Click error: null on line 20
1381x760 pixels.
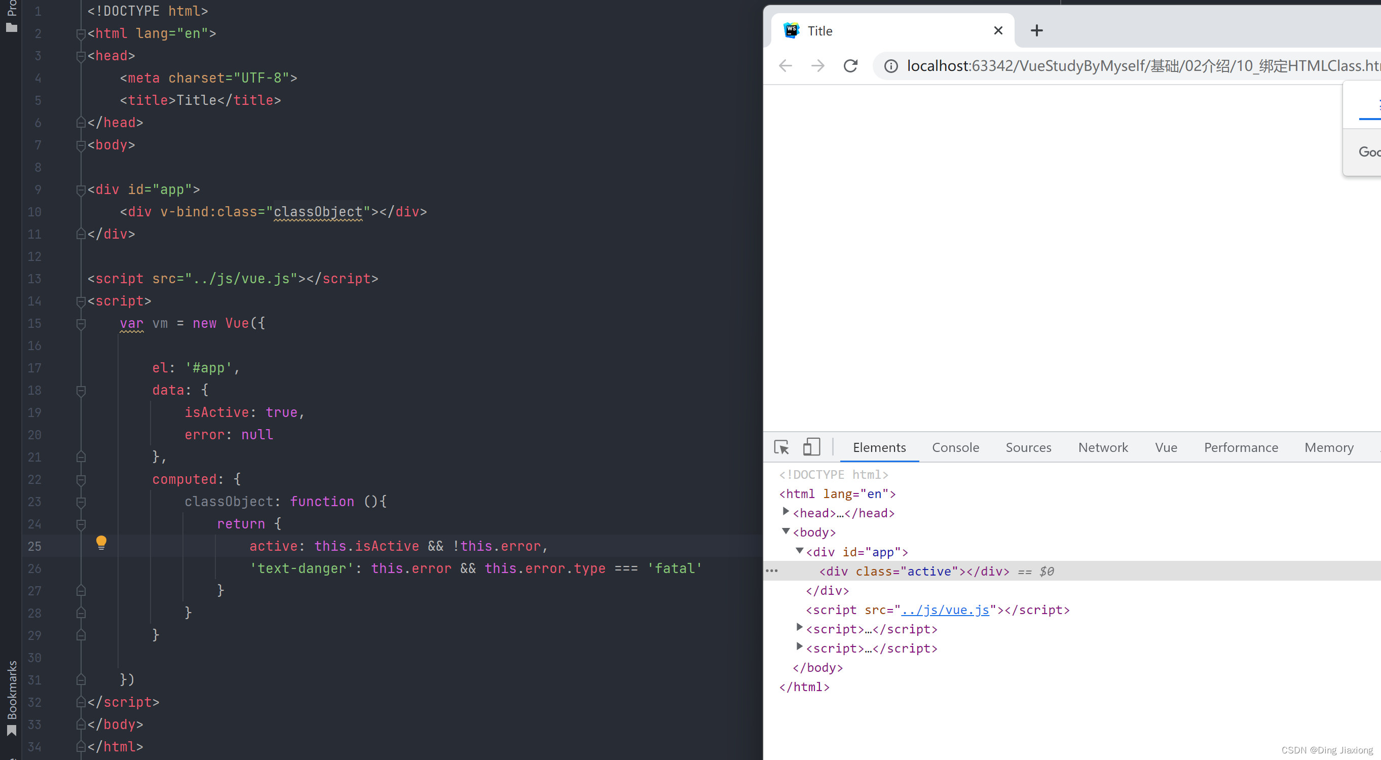pyautogui.click(x=229, y=435)
